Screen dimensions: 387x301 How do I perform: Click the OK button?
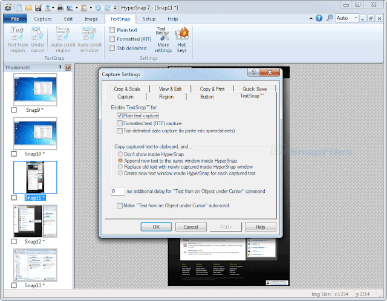(156, 227)
